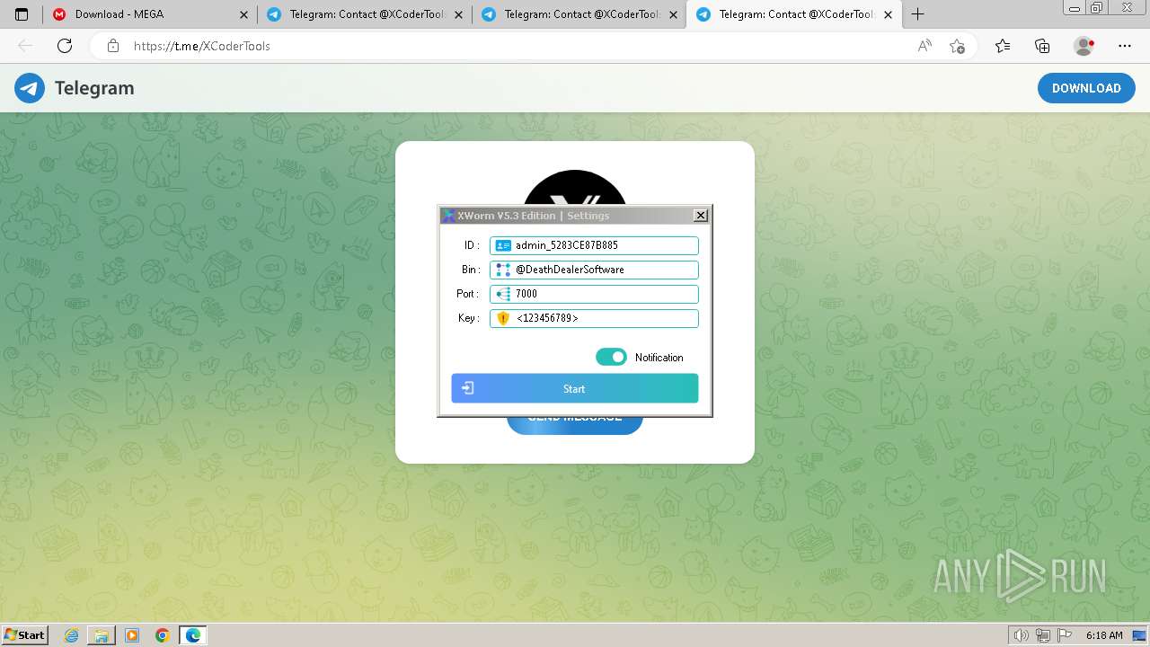Open the Collections icon
This screenshot has width=1150, height=647.
pyautogui.click(x=1042, y=46)
